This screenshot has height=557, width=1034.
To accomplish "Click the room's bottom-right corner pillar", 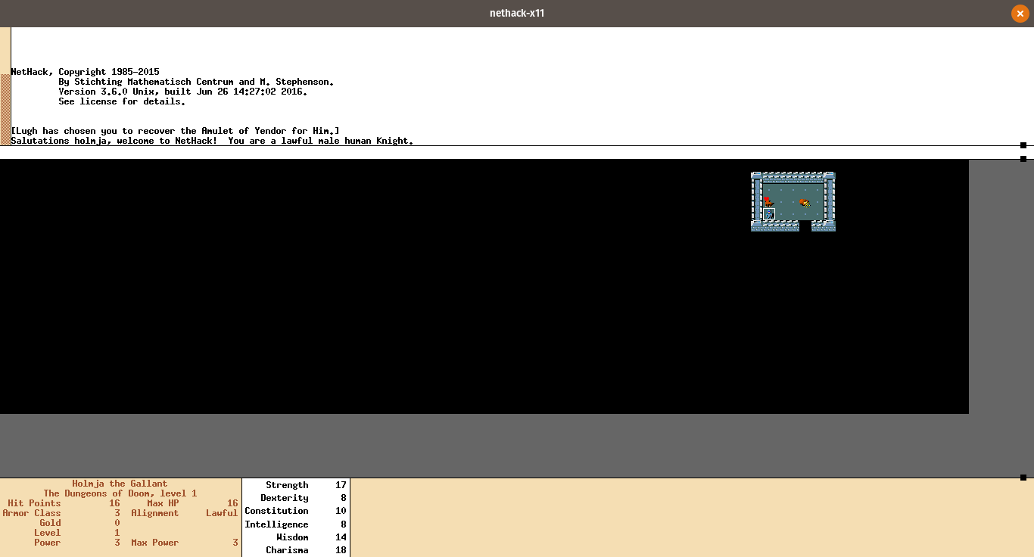I will pos(830,226).
